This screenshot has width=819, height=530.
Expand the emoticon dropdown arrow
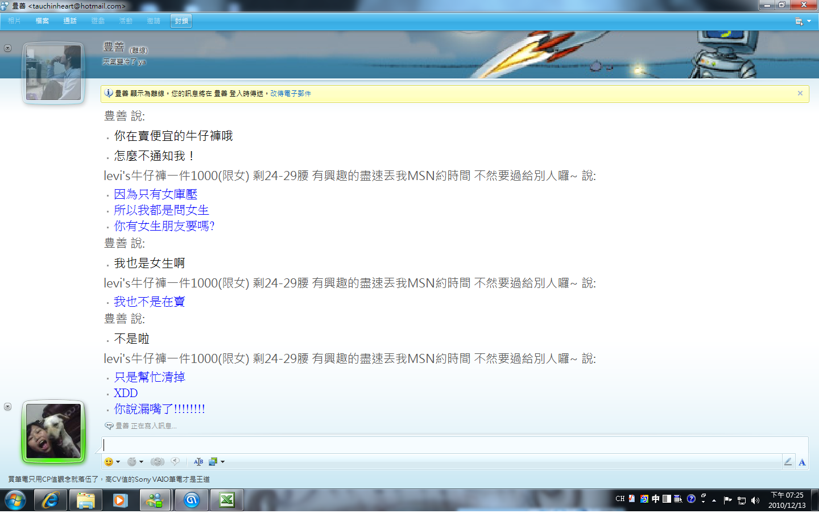coord(118,462)
